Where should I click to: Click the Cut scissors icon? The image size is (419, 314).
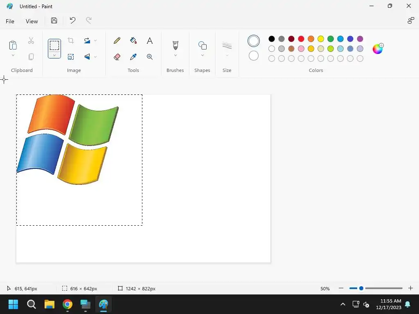[31, 40]
